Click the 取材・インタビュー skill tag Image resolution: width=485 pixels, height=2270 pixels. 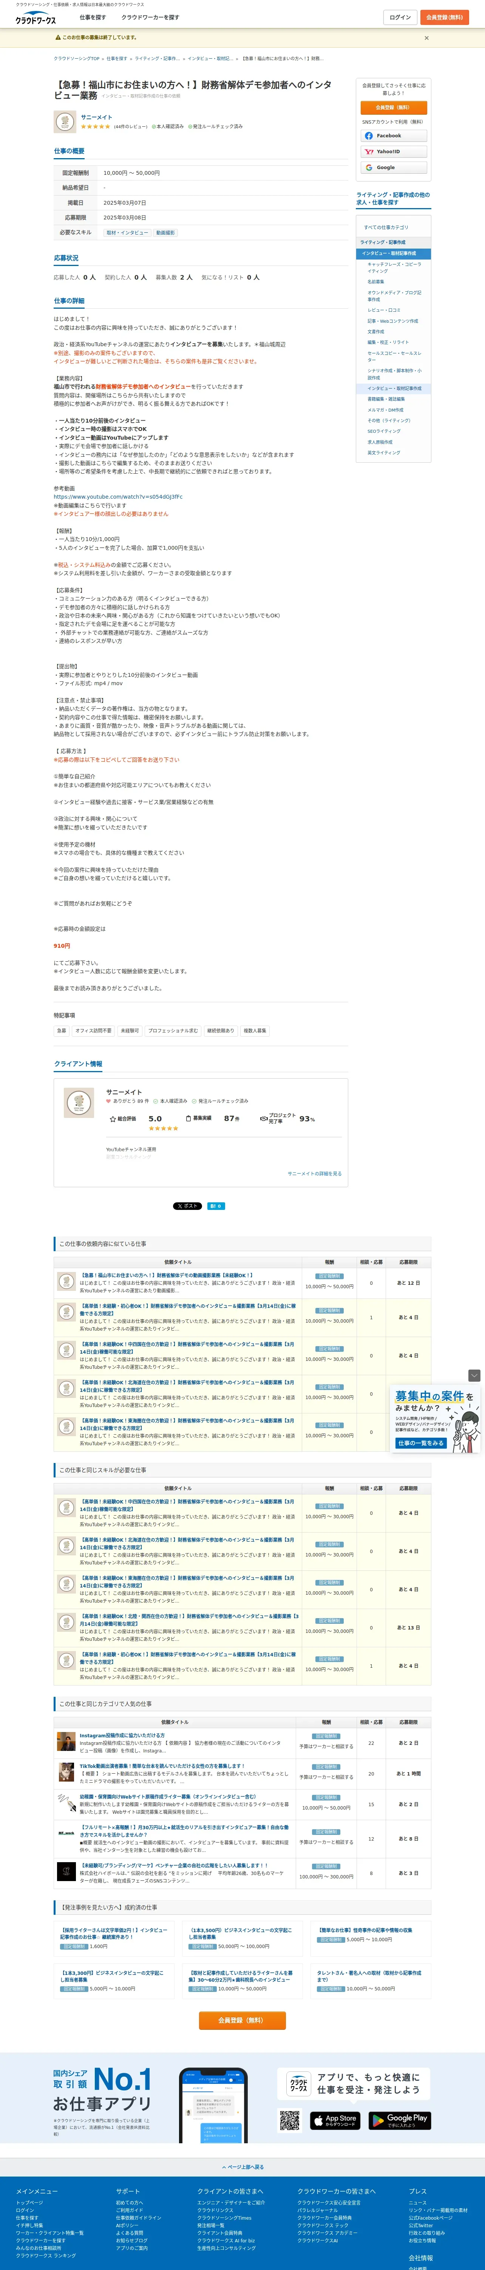click(x=128, y=233)
